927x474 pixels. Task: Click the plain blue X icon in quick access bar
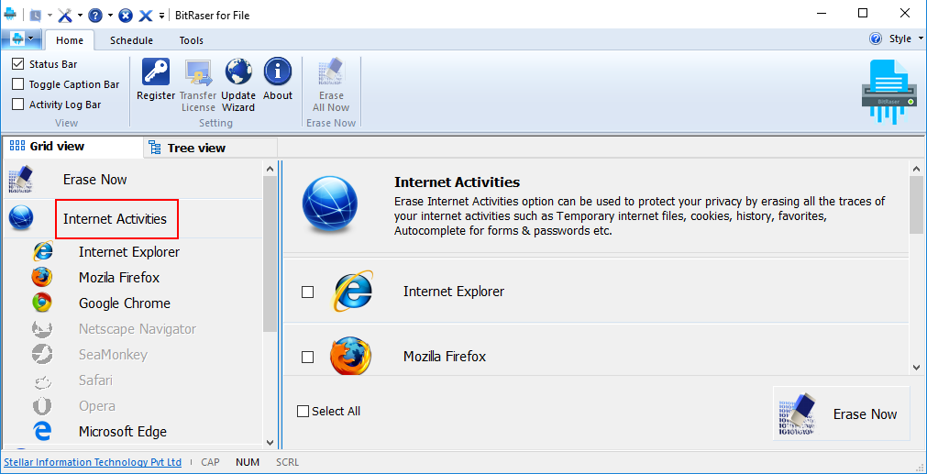pyautogui.click(x=146, y=16)
